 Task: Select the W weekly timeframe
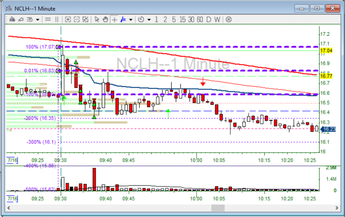tap(217, 19)
